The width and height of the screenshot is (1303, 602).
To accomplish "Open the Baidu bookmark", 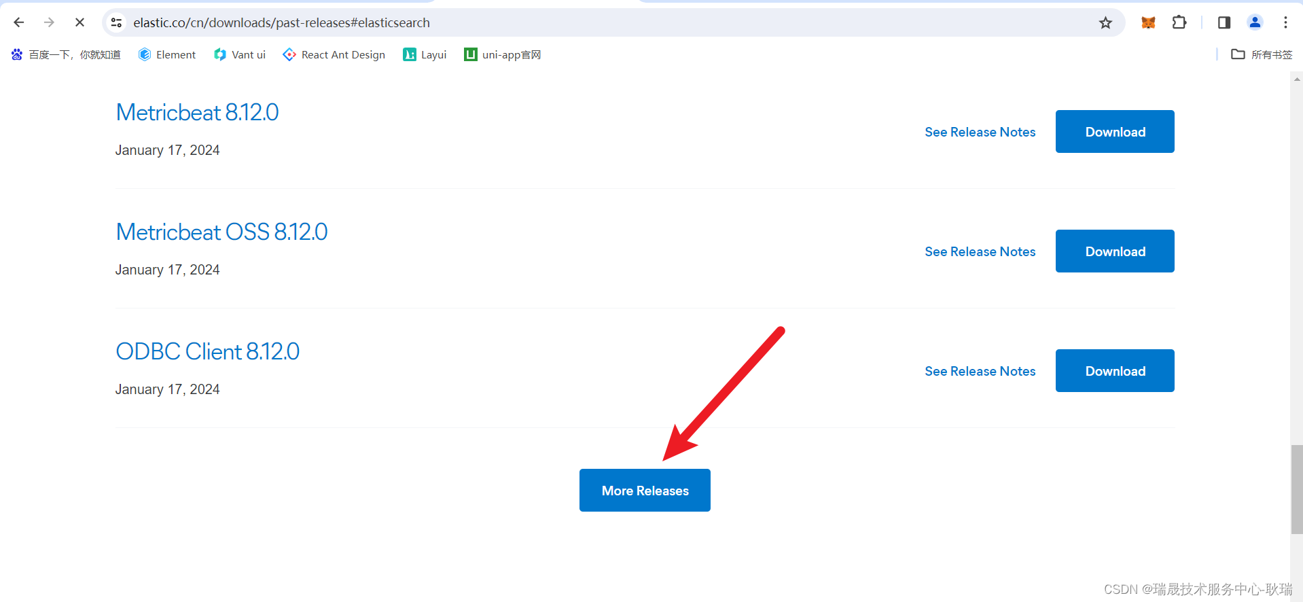I will pos(66,54).
